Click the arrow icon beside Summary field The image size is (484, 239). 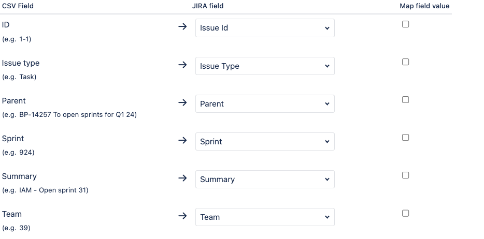click(x=182, y=178)
